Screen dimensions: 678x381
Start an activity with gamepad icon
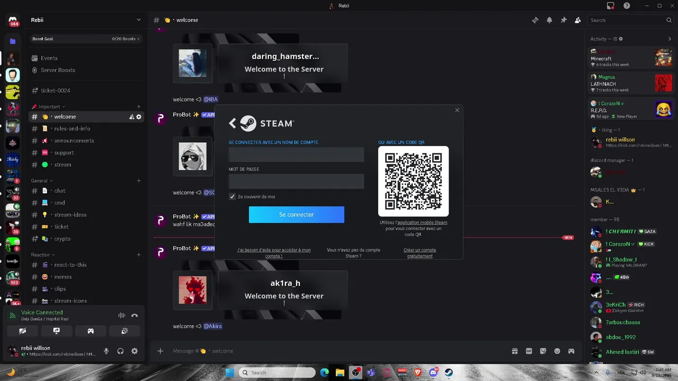click(x=91, y=331)
